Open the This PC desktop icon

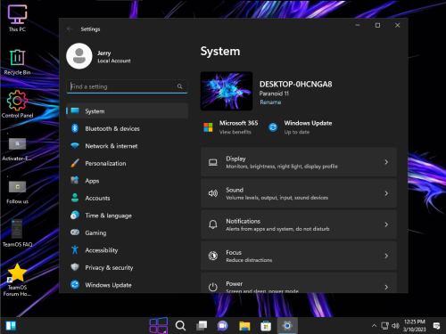click(x=17, y=18)
